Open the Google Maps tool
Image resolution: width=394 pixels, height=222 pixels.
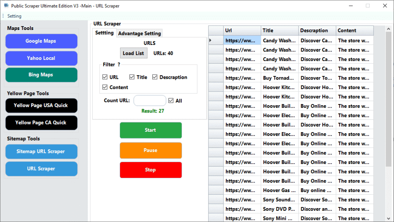[41, 41]
